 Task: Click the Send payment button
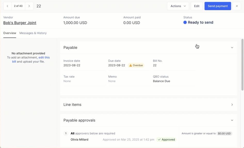[218, 6]
